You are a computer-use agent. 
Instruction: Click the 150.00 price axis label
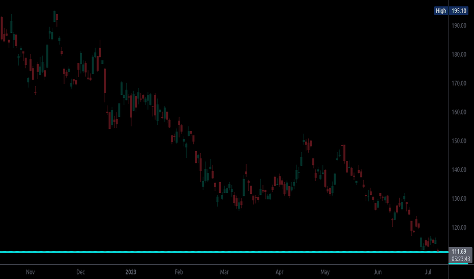point(459,141)
